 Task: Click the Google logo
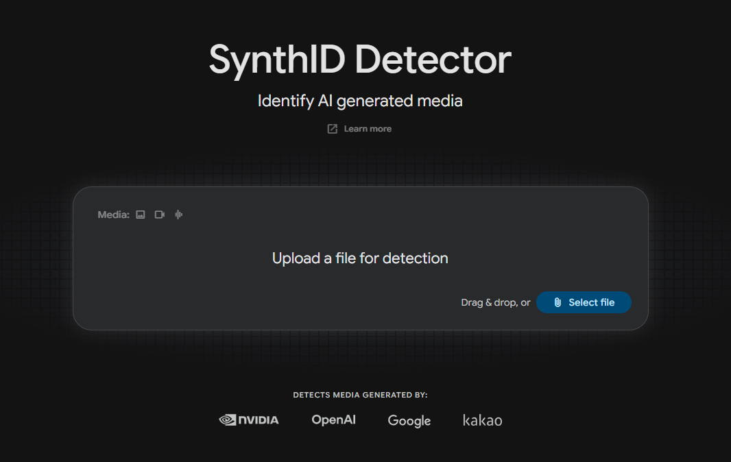click(x=409, y=420)
